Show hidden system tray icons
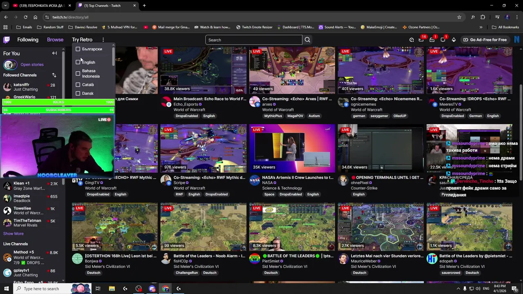Screen dimensions: 523x294 458,289
